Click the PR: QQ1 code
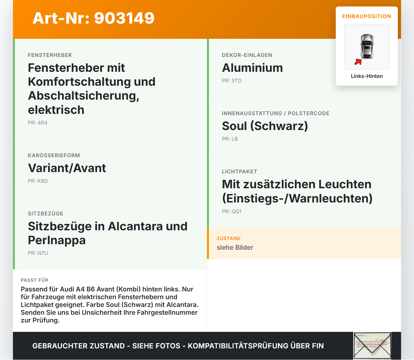The height and width of the screenshot is (360, 414). point(232,211)
